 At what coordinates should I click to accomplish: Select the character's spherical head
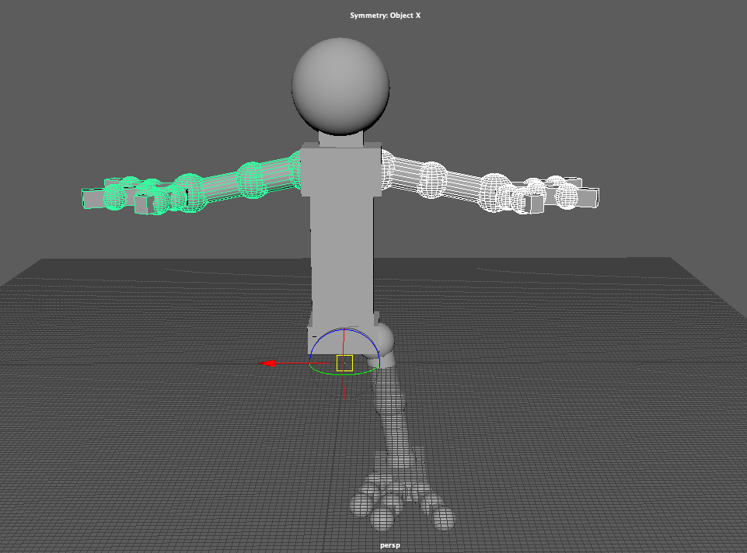(x=340, y=86)
